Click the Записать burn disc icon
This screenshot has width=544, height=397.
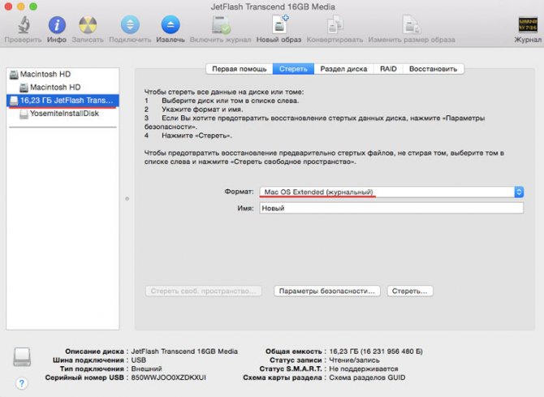tap(88, 25)
